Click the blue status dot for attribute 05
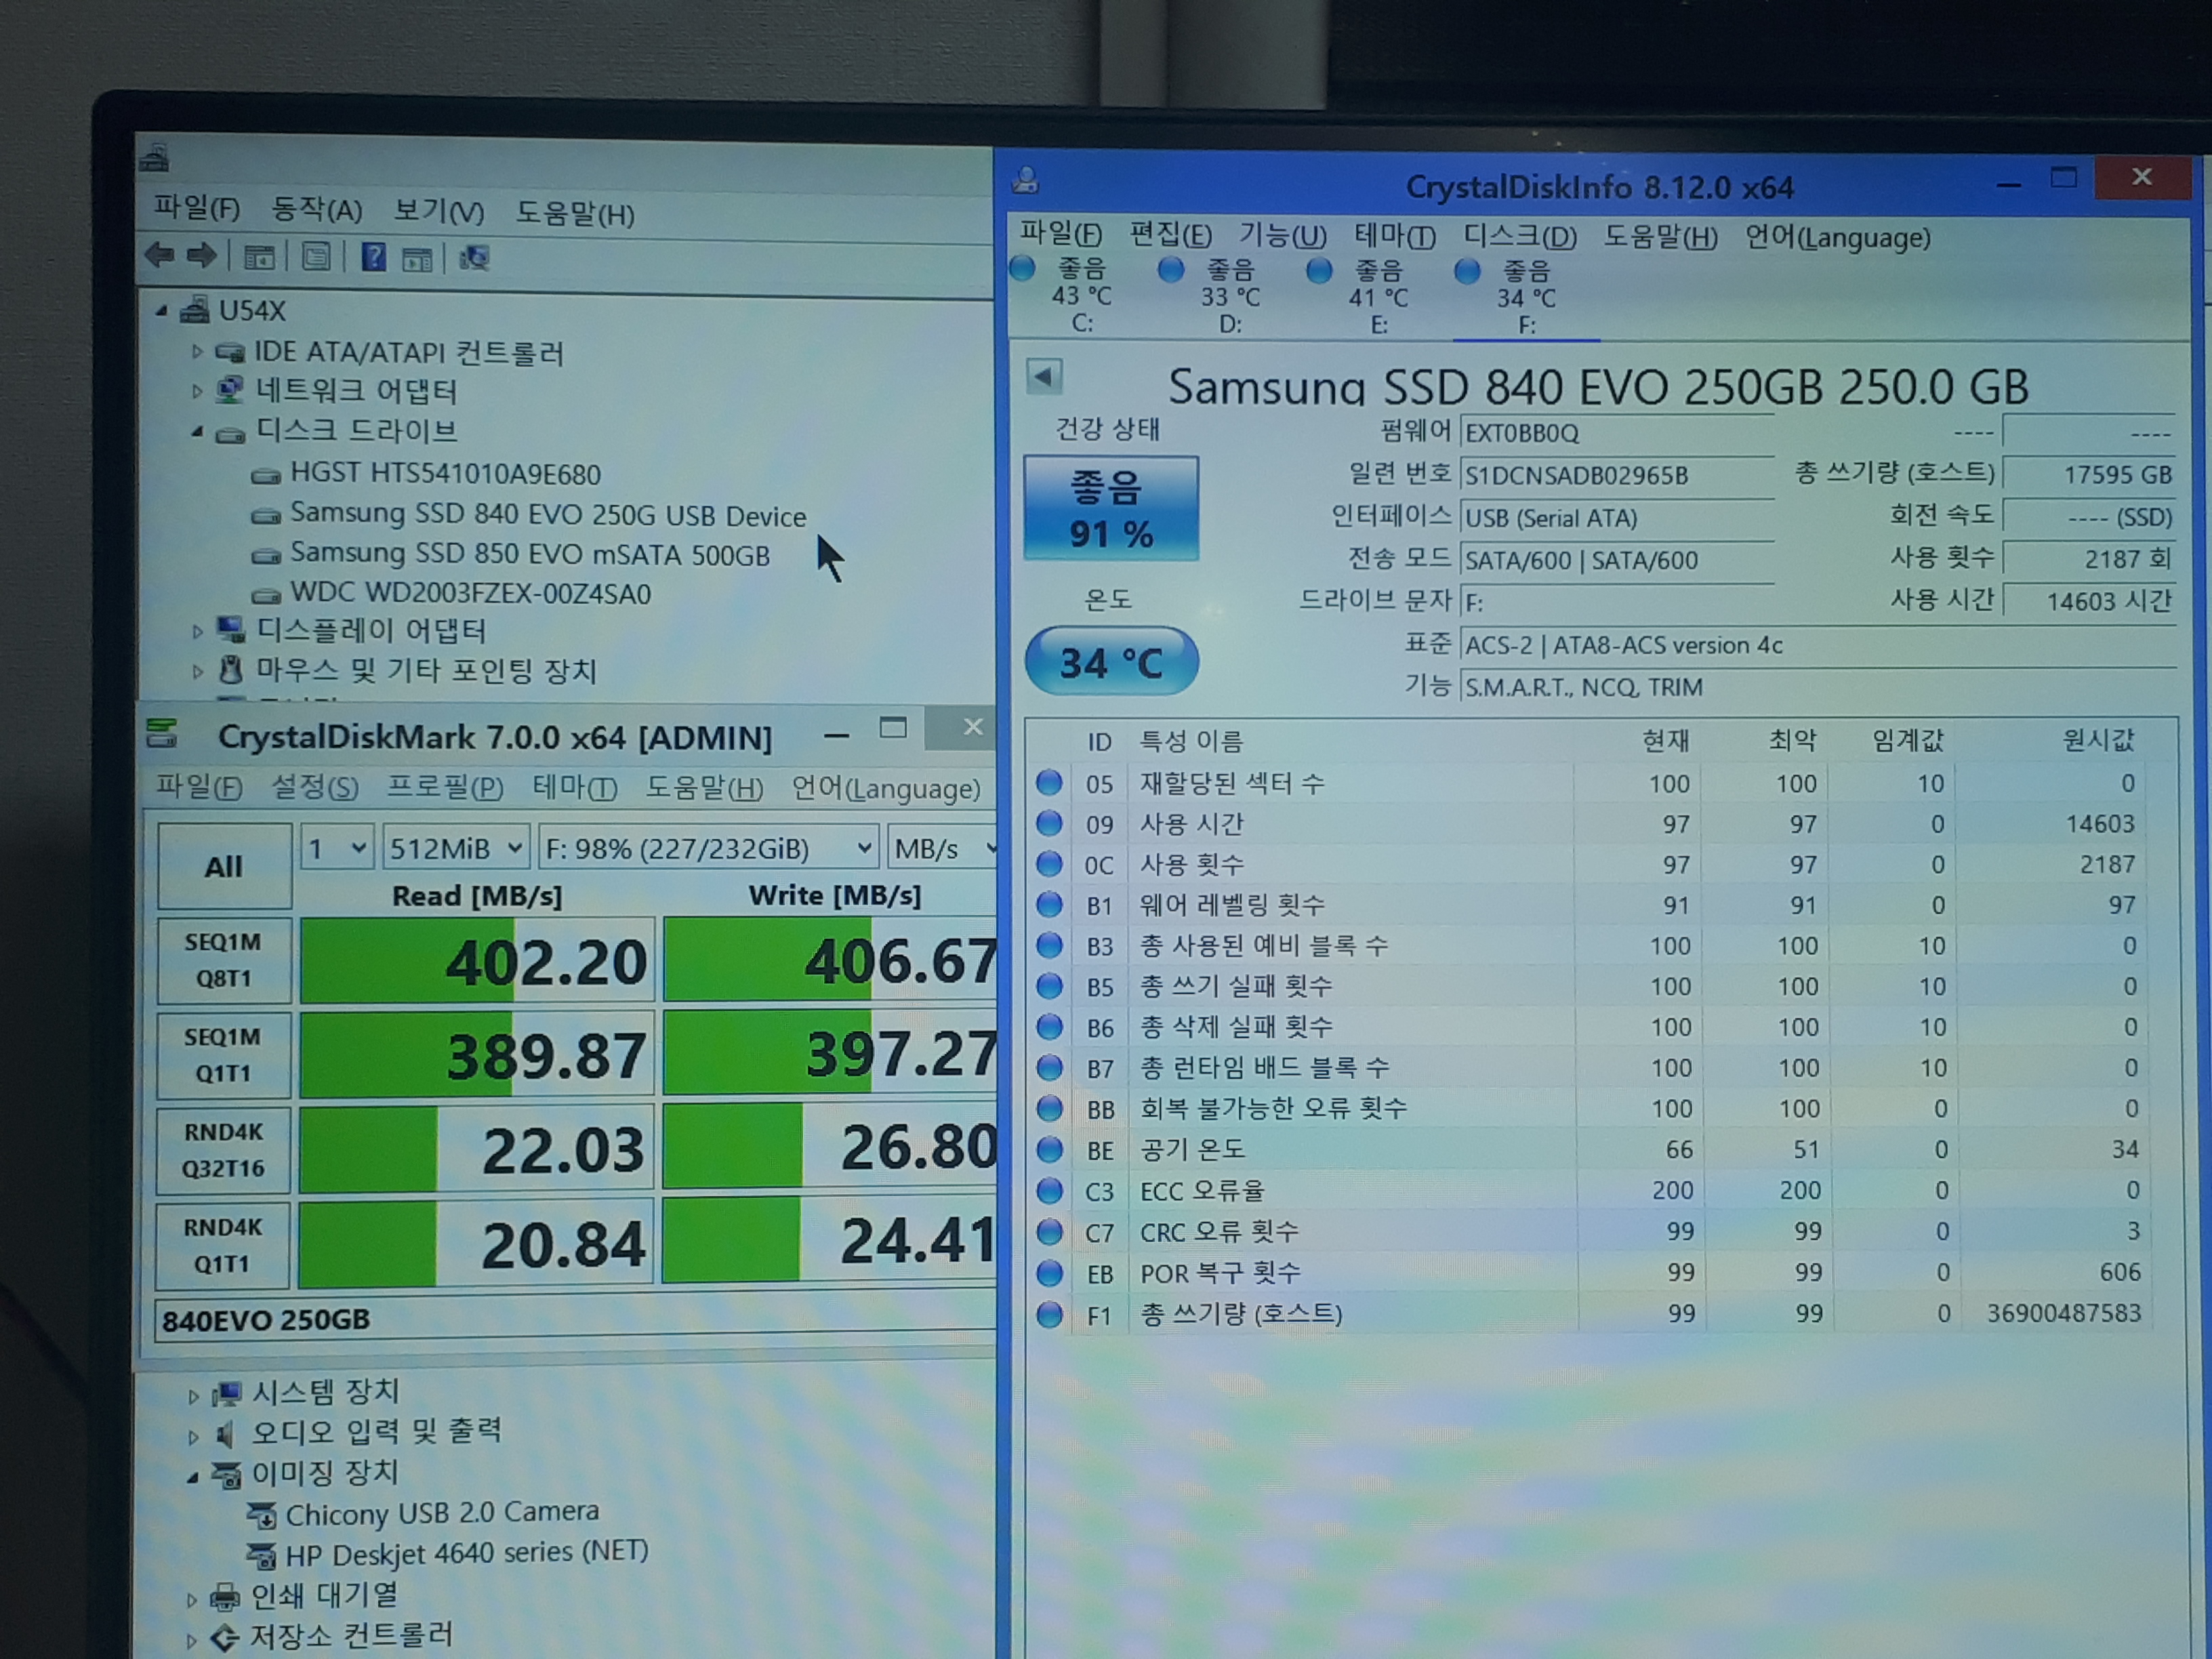Viewport: 2212px width, 1659px height. pos(1049,782)
